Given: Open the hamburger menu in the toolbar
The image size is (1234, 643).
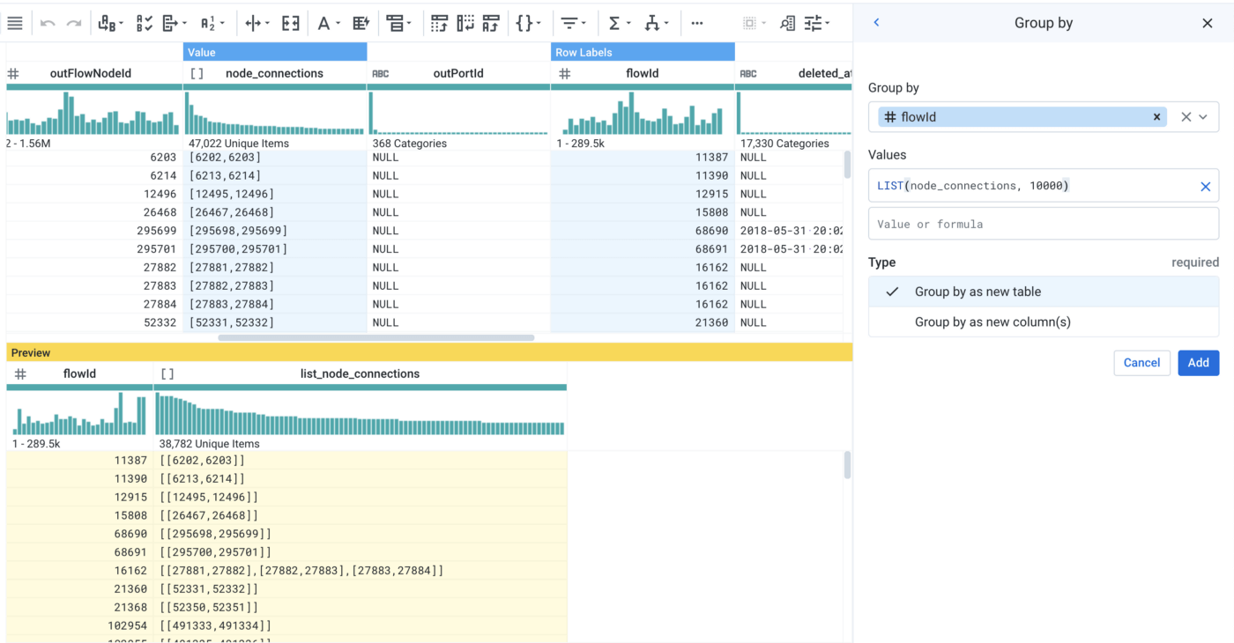Looking at the screenshot, I should click(15, 24).
